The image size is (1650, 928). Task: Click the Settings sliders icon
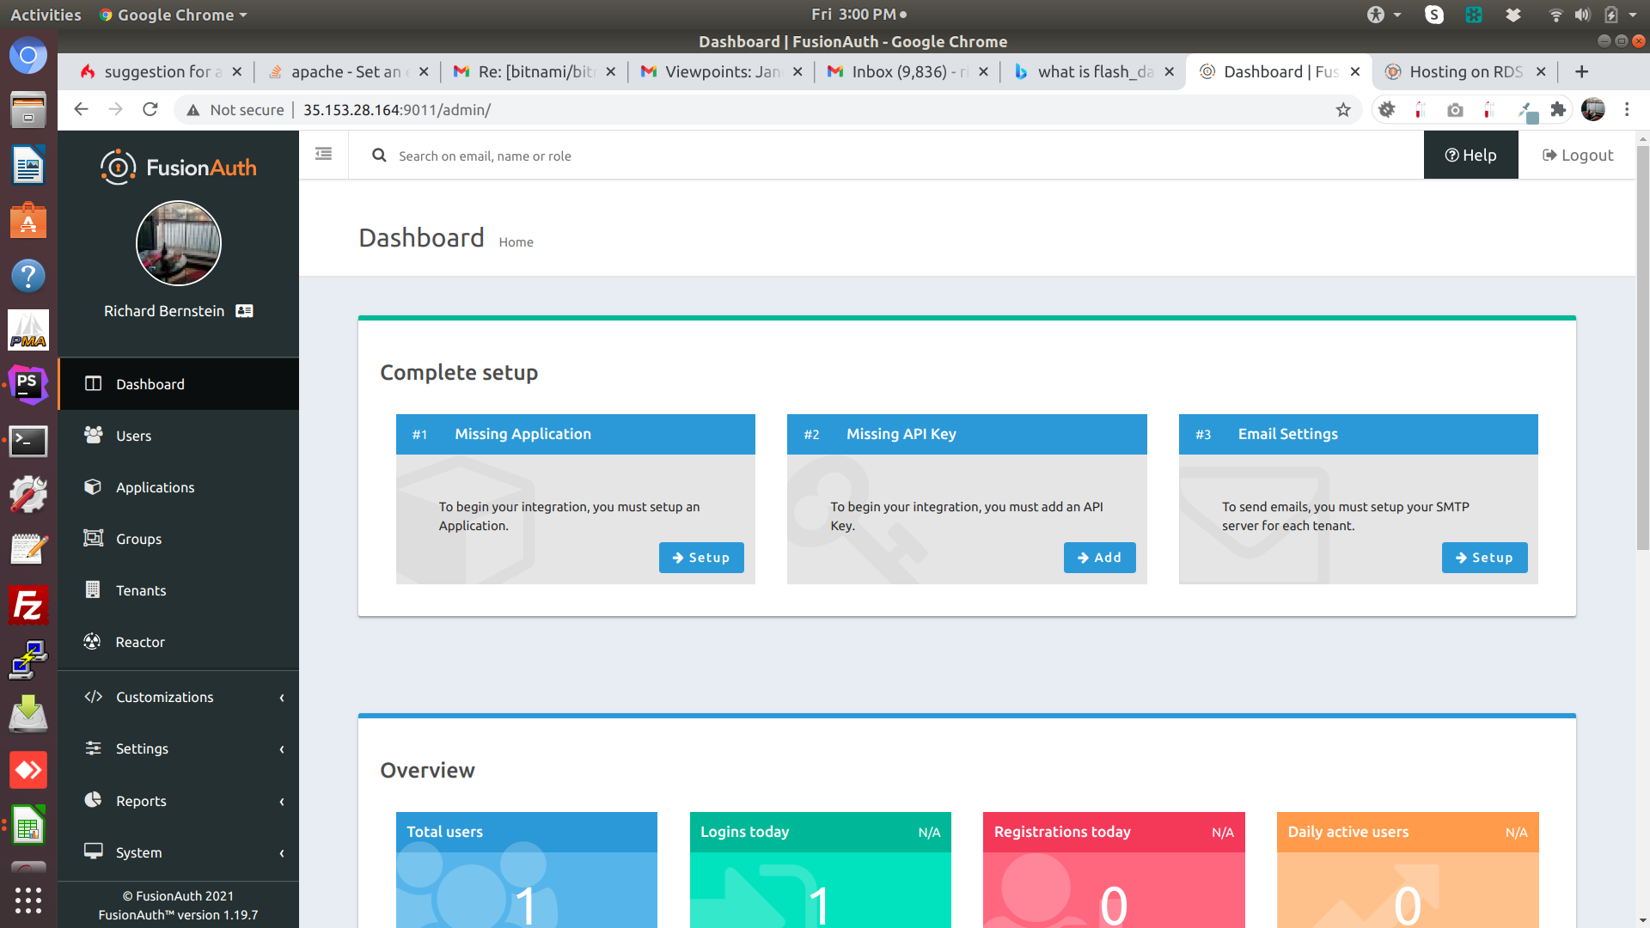(94, 748)
